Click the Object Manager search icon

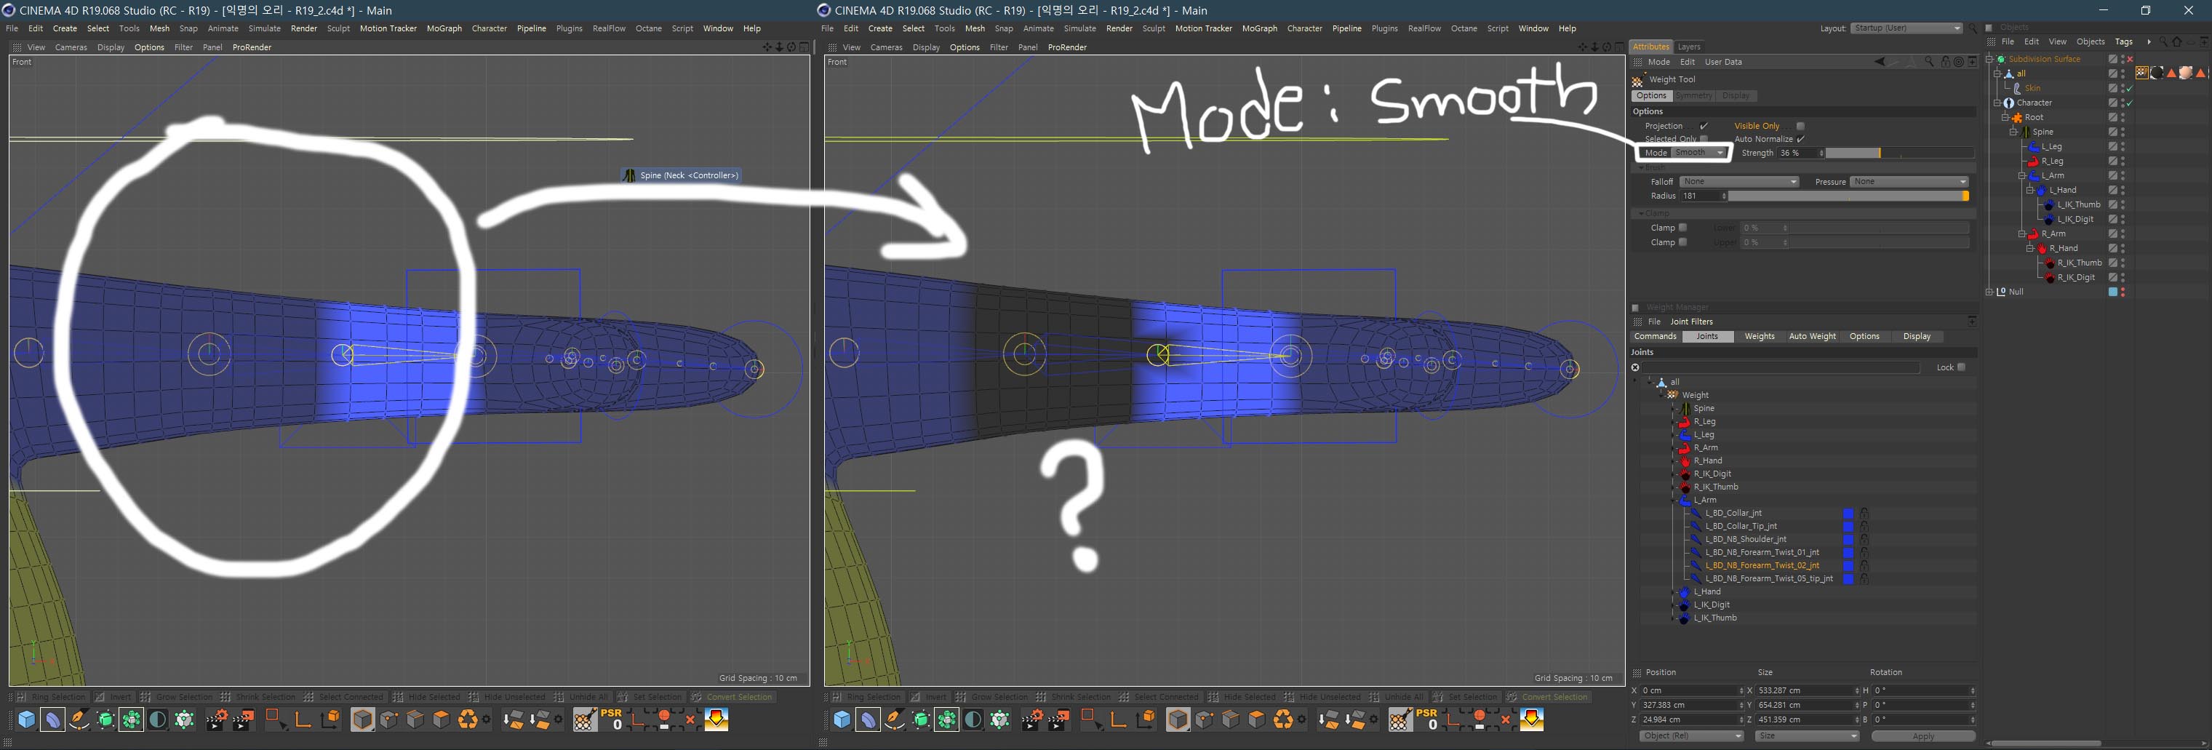click(2163, 41)
